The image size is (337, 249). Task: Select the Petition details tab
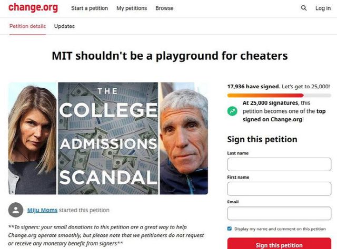27,26
